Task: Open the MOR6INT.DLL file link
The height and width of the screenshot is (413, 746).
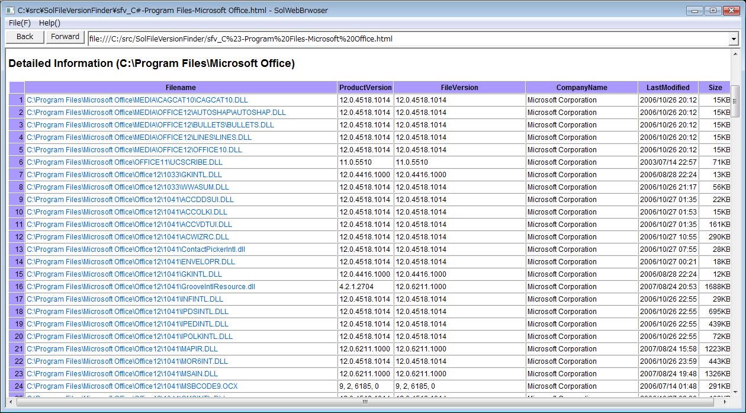Action: [127, 361]
